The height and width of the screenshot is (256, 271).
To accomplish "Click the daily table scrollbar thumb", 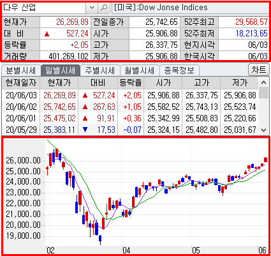I will click(263, 93).
